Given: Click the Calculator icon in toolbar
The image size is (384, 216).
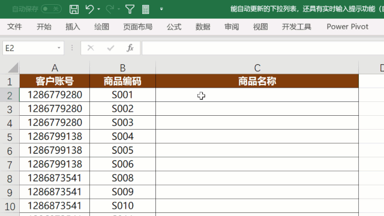Looking at the screenshot, I should click(x=145, y=10).
